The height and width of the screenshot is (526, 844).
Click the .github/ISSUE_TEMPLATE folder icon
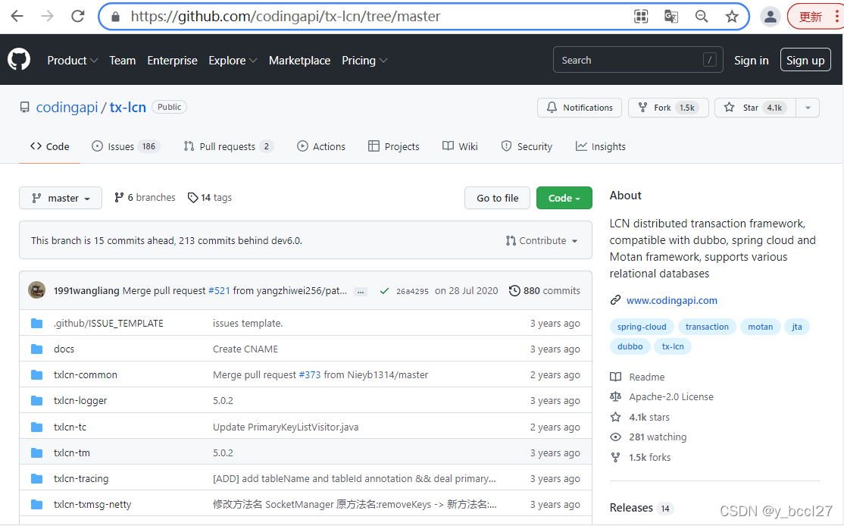(x=36, y=323)
